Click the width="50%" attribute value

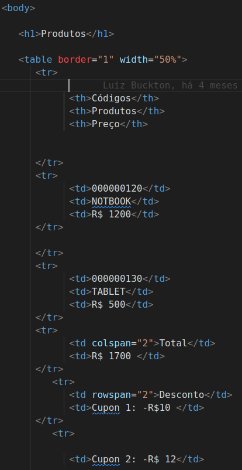point(151,60)
